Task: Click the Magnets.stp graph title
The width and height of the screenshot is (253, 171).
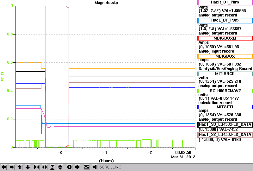Action: click(106, 3)
